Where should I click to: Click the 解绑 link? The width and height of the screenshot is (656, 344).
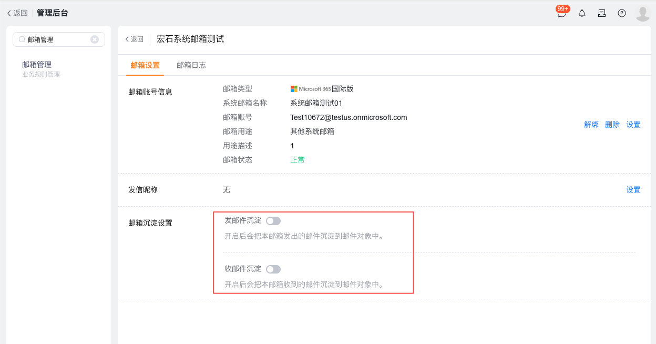coord(591,125)
